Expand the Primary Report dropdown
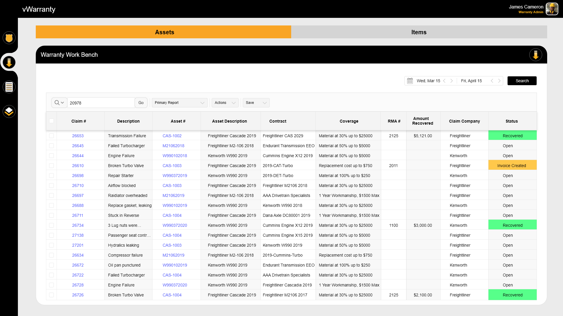Viewport: 563px width, 316px height. (x=179, y=103)
